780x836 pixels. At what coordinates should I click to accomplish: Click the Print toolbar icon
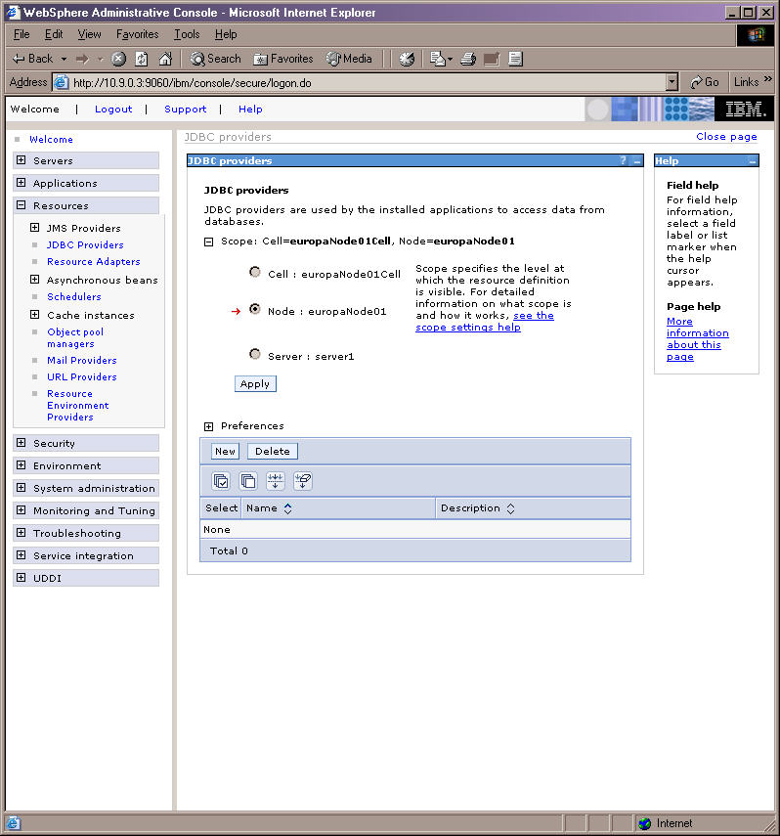pos(467,59)
